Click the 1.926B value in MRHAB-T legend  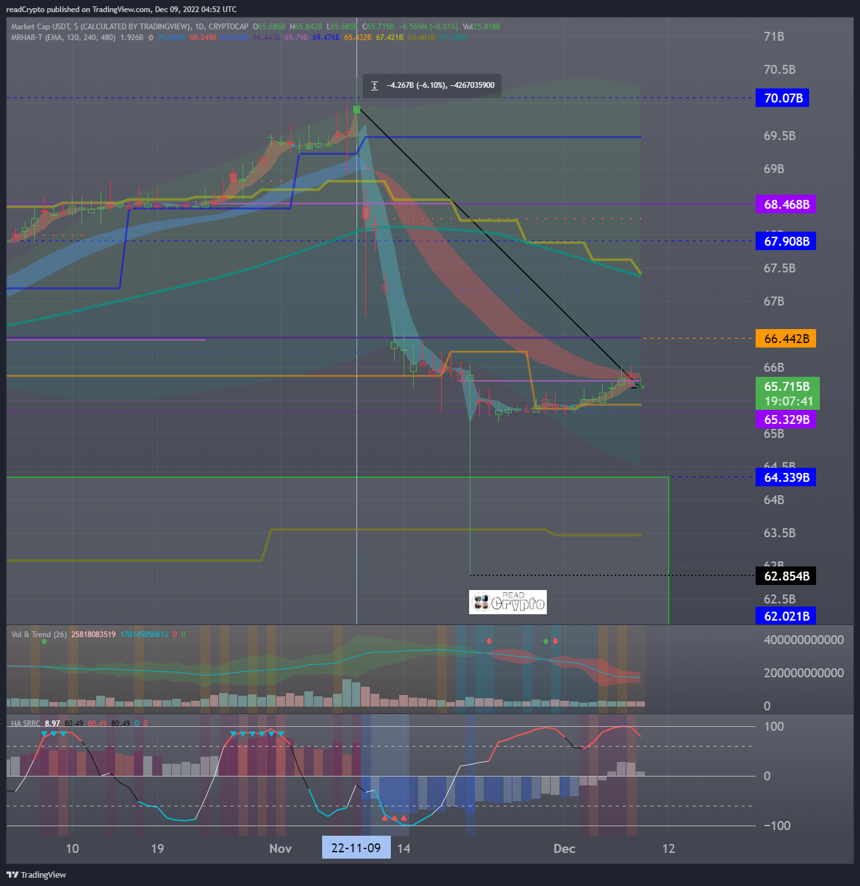tap(132, 38)
